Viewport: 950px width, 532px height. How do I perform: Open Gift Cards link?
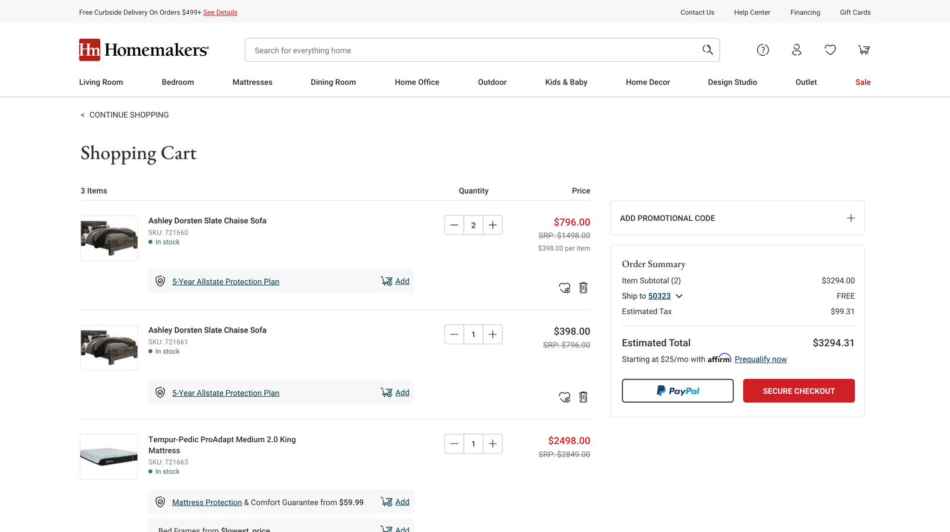pyautogui.click(x=855, y=12)
